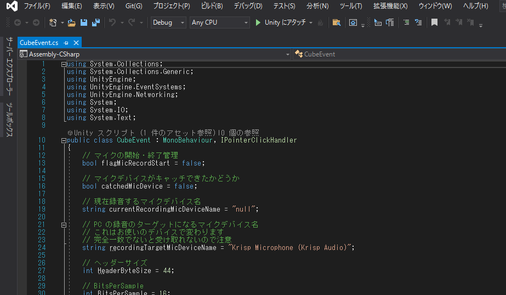Click the Open File folder icon
This screenshot has width=506, height=295.
click(x=72, y=22)
